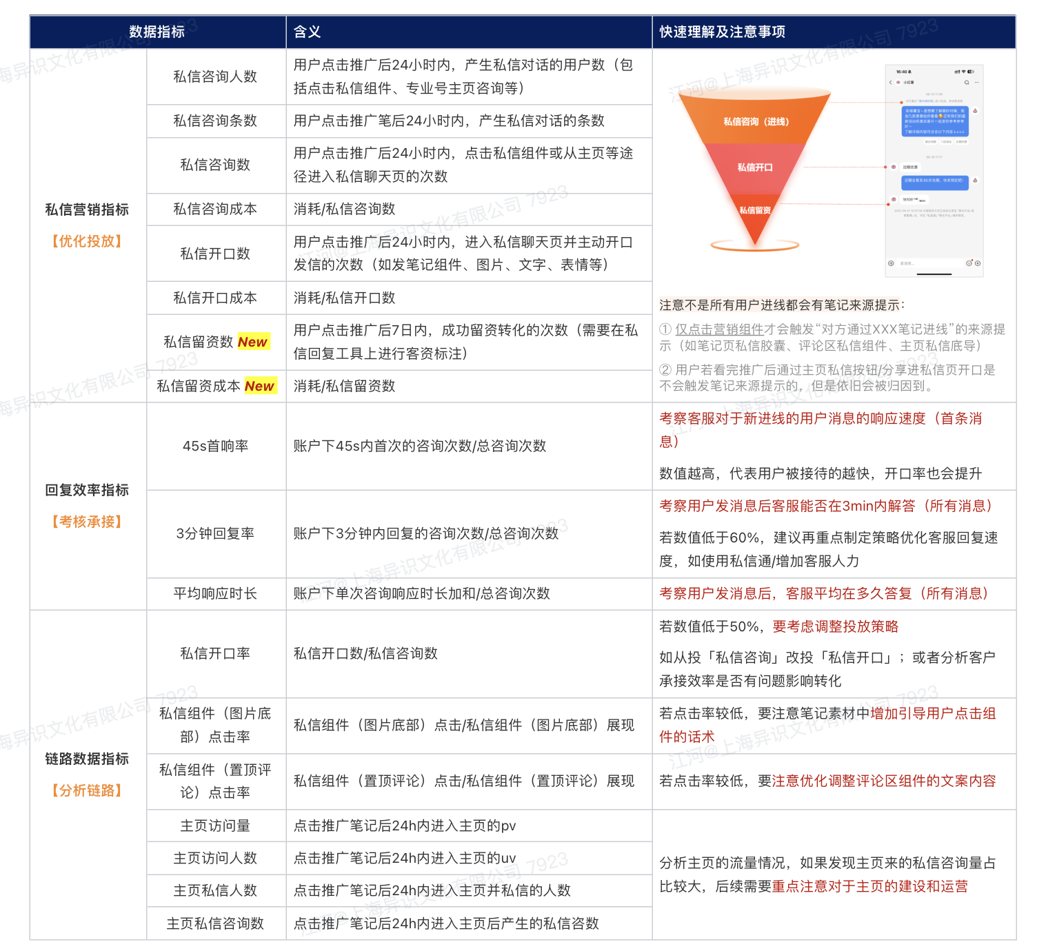Tap the plus icon beside message input
This screenshot has height=951, width=1037.
tap(978, 263)
